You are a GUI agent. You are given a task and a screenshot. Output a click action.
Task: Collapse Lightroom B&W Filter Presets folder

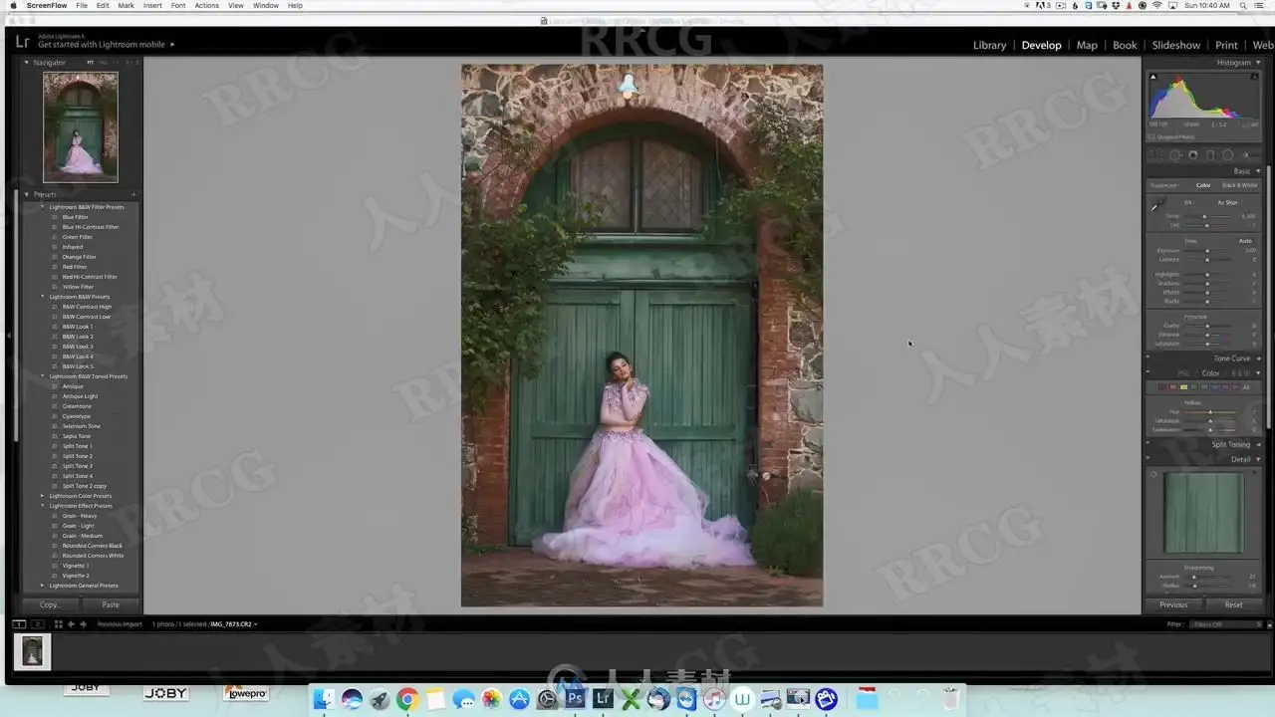click(x=42, y=207)
